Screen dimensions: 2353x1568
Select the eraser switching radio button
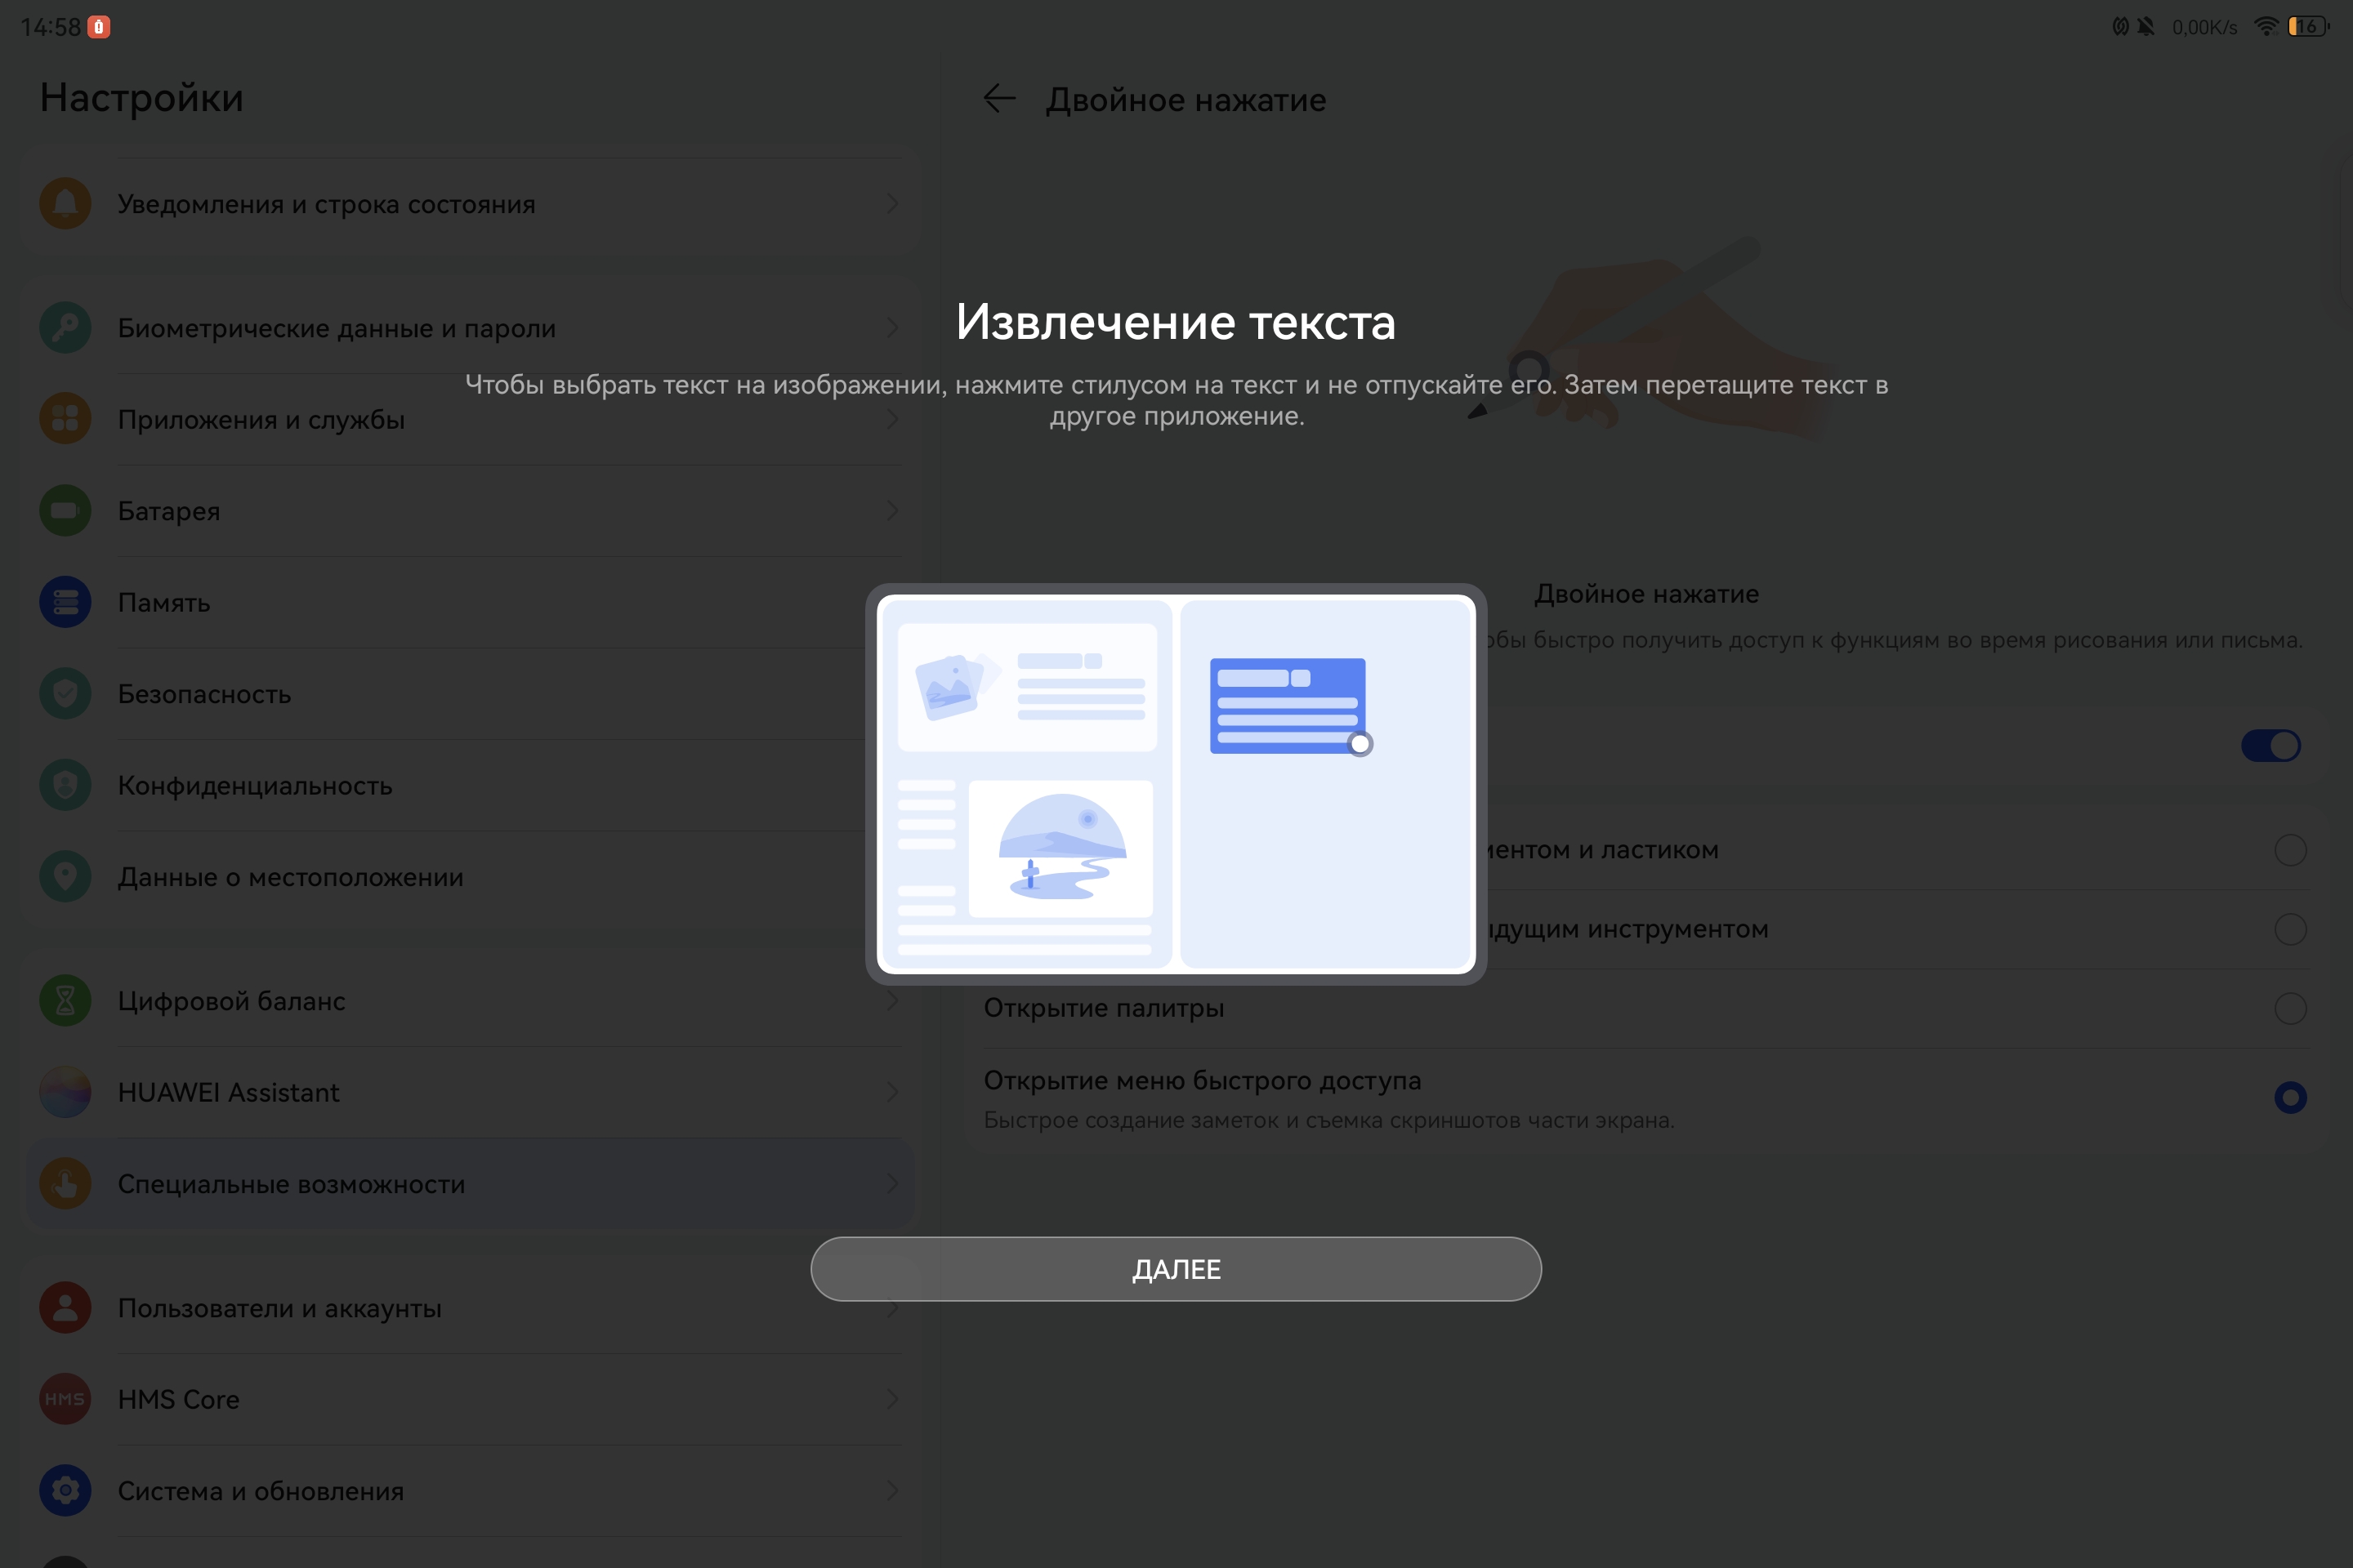[x=2290, y=850]
